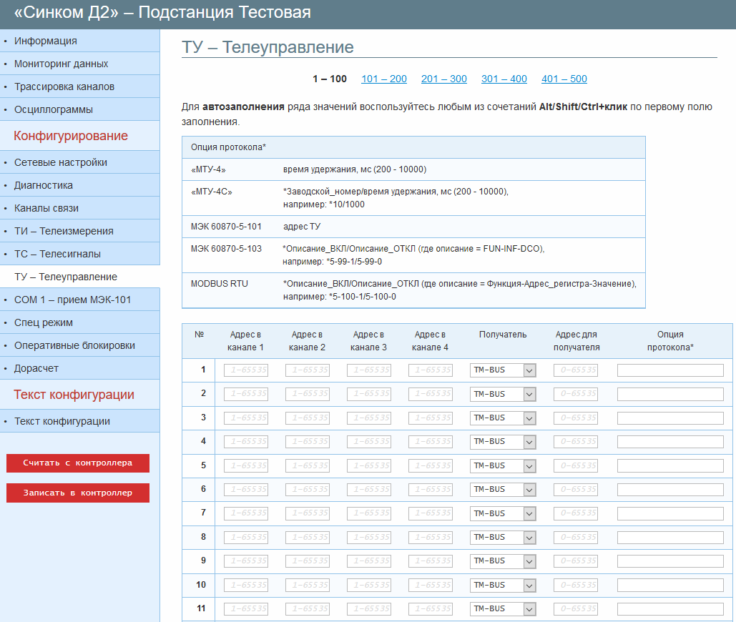Open the Получатель dropdown in row 1
This screenshot has width=736, height=622.
[x=502, y=370]
